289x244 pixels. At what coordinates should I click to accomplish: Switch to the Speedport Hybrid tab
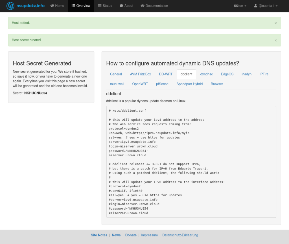(189, 84)
